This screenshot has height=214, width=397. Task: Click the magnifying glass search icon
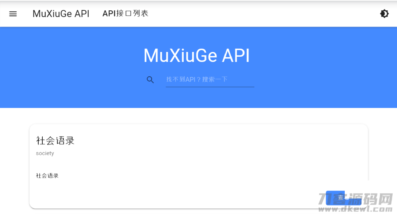pyautogui.click(x=150, y=80)
